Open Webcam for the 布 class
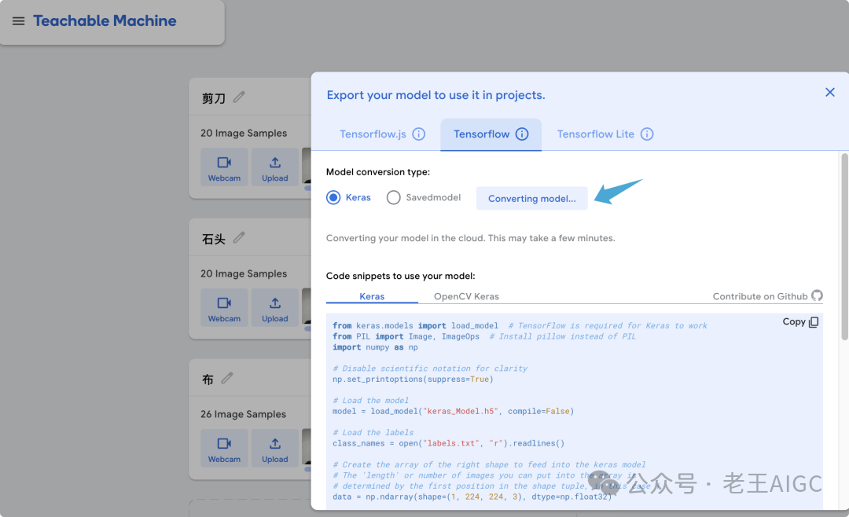 point(224,448)
